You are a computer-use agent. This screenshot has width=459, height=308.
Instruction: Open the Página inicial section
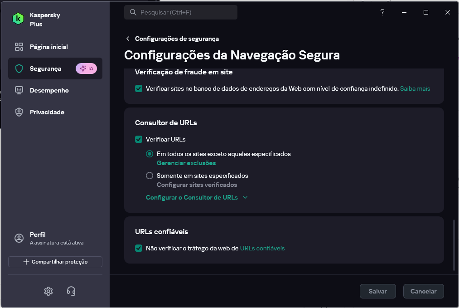point(48,47)
